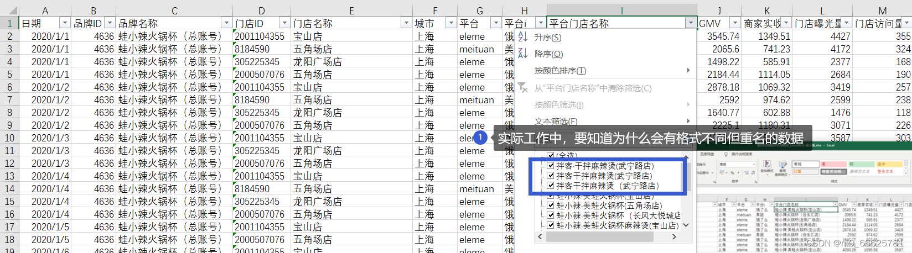Viewport: 912px width, 253px height.
Task: Click exposure cell value 4427
Action: point(822,36)
